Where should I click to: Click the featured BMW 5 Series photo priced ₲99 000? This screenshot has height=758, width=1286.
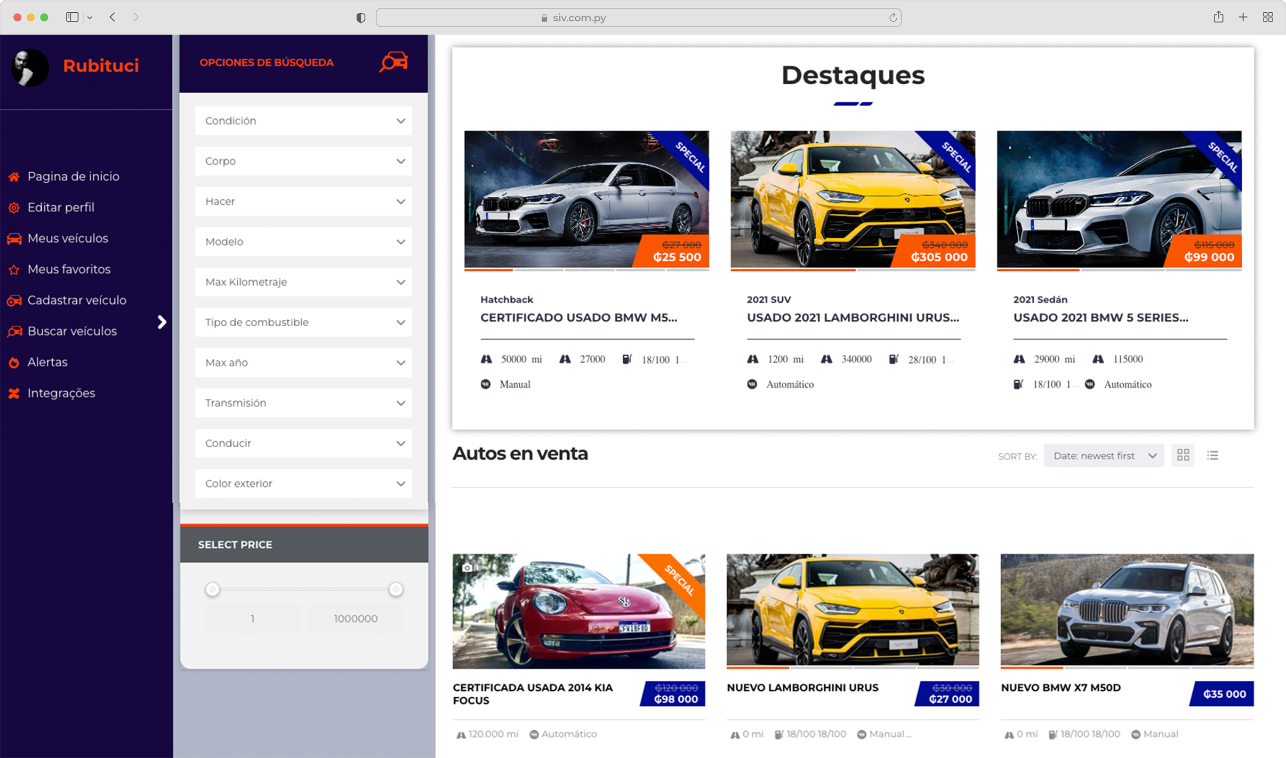point(1119,199)
